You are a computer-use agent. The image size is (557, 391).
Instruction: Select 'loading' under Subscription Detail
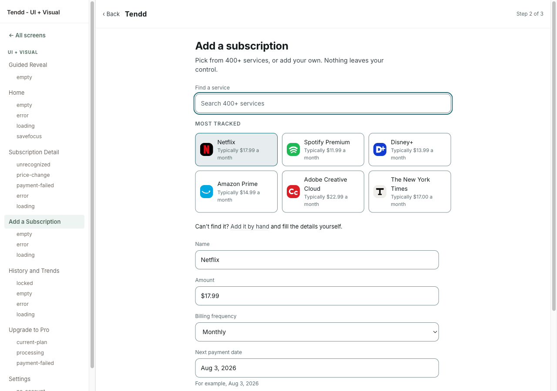[26, 206]
